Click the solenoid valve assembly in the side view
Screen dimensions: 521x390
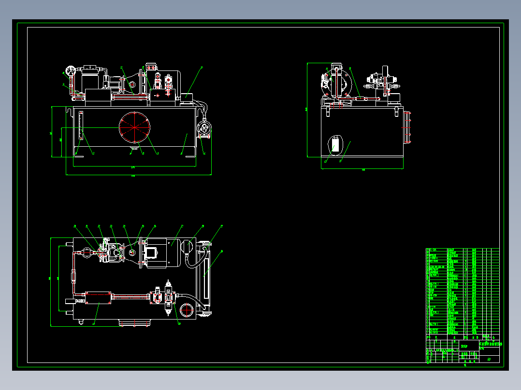coord(383,81)
